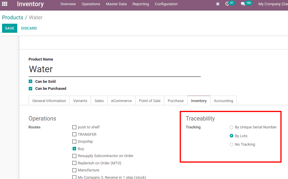Screen dimensions: 288x179
Task: Open the Reporting menu
Action: click(x=141, y=4)
